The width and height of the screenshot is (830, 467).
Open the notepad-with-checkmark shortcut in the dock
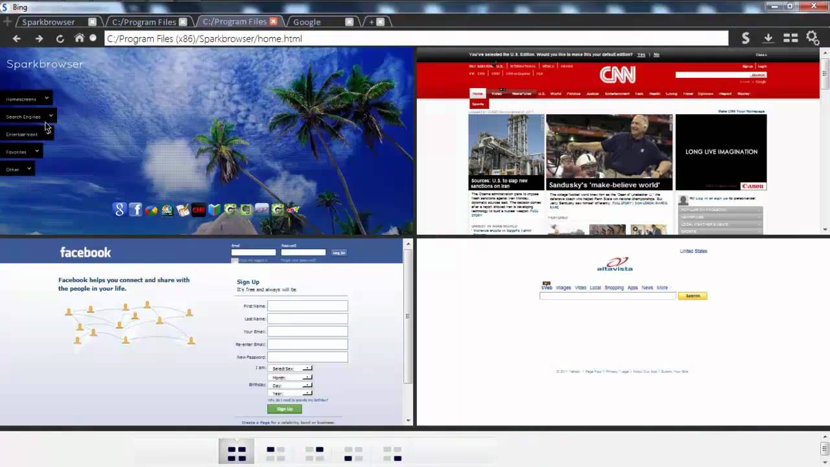point(182,210)
